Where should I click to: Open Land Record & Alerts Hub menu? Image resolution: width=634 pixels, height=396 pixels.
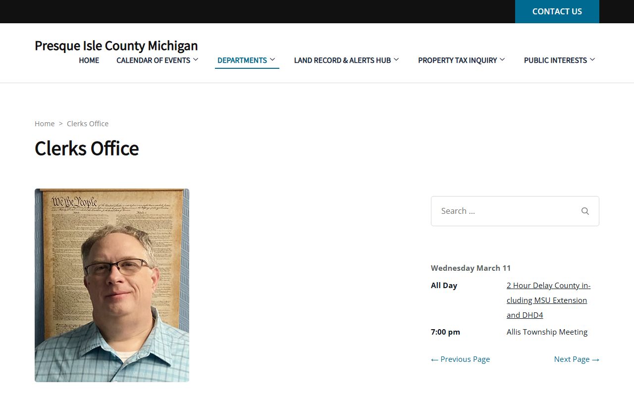click(x=342, y=60)
